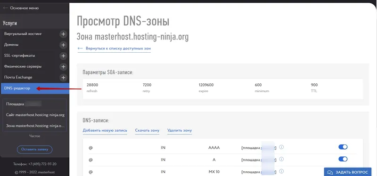Open the SSL-сертификаты menu item
377x176 pixels.
(x=19, y=56)
